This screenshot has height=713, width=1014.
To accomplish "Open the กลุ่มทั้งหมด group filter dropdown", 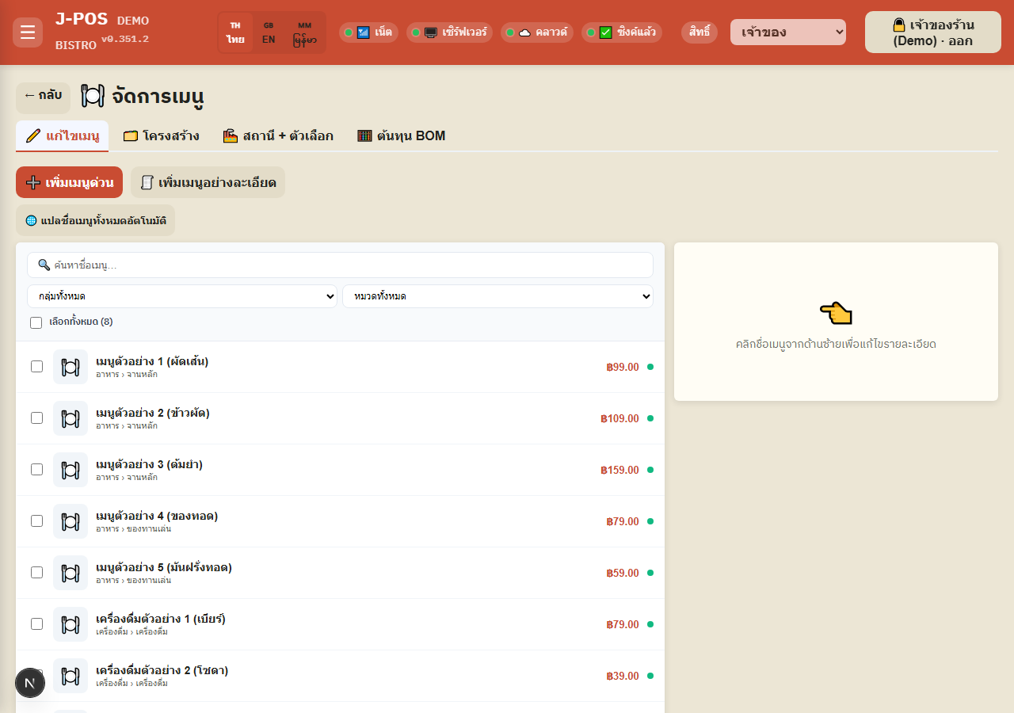I will coord(182,296).
